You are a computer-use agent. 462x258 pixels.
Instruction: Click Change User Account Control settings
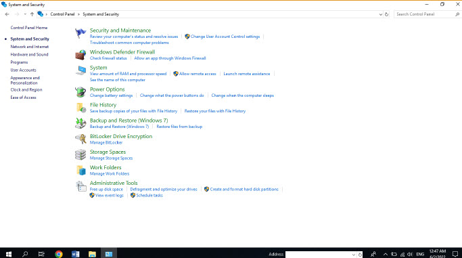(225, 37)
